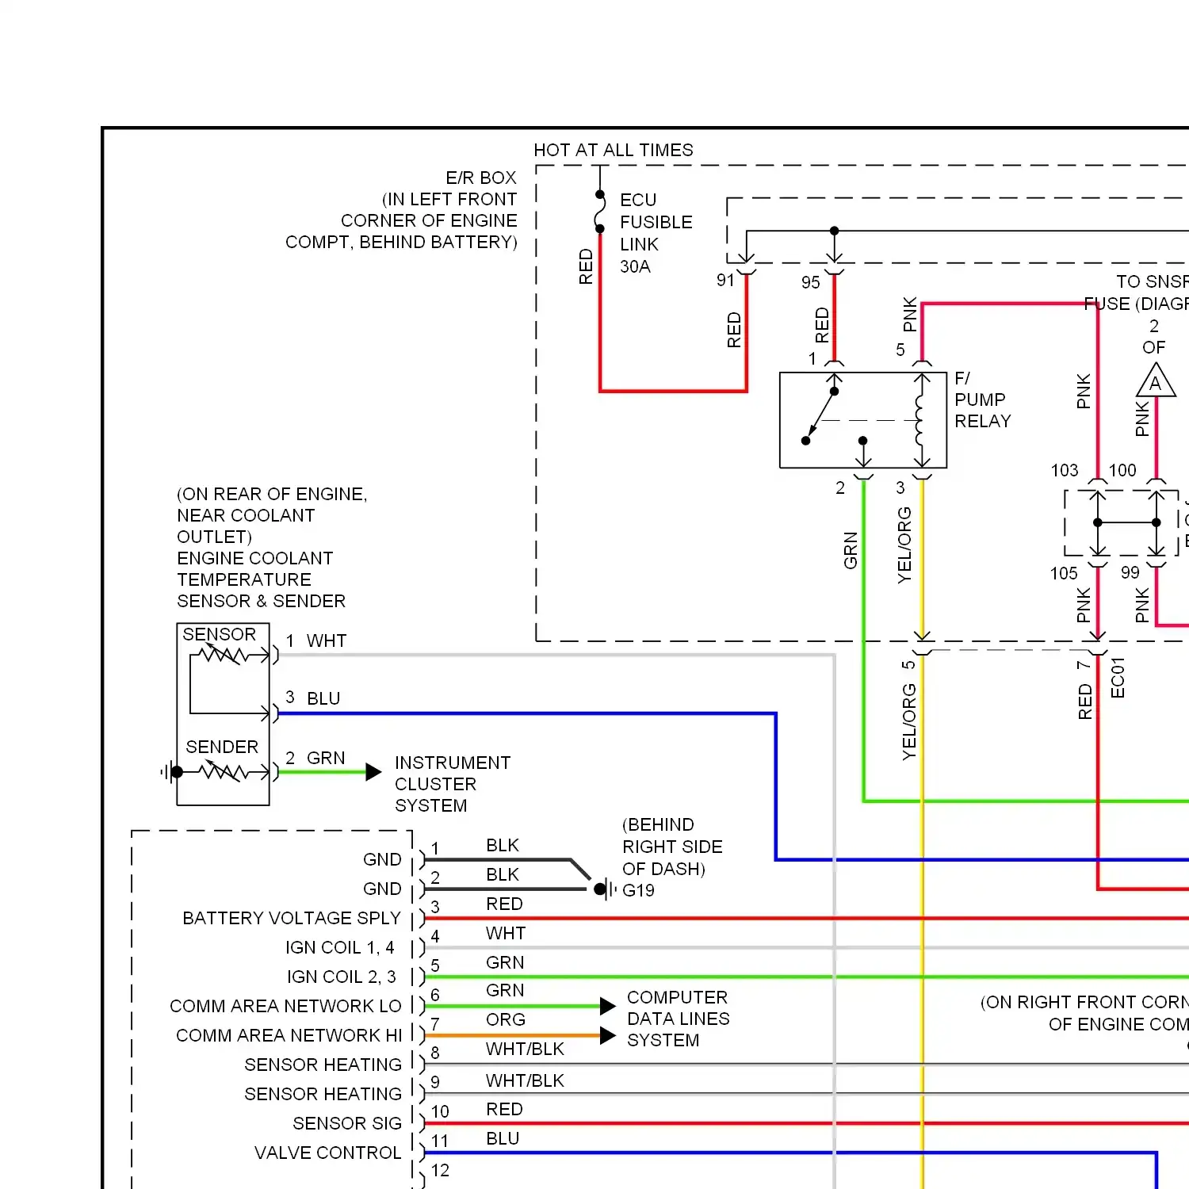Screen dimensions: 1189x1189
Task: Click the 'SENDER' label inside component box
Action: click(x=222, y=747)
